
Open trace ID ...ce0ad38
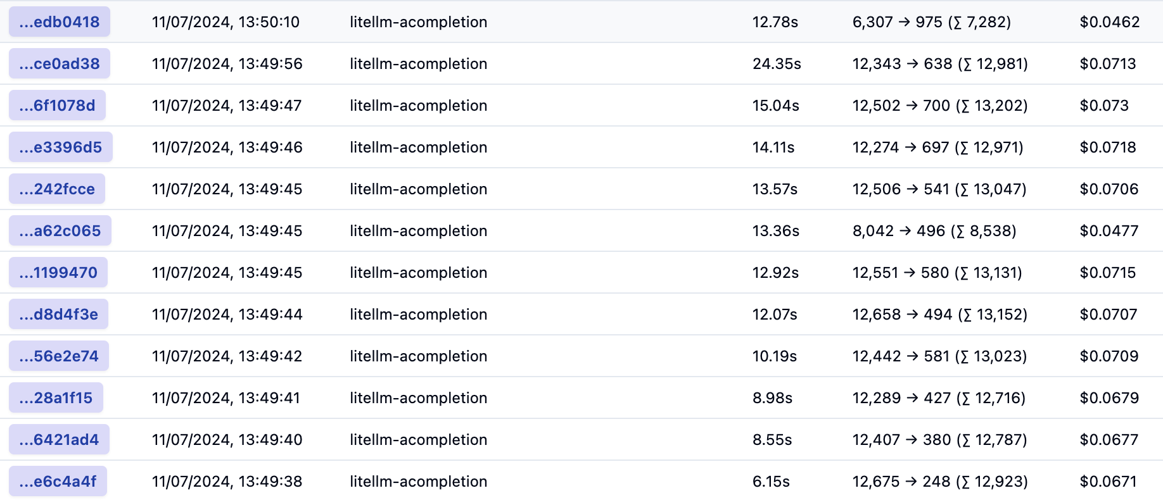pyautogui.click(x=59, y=64)
